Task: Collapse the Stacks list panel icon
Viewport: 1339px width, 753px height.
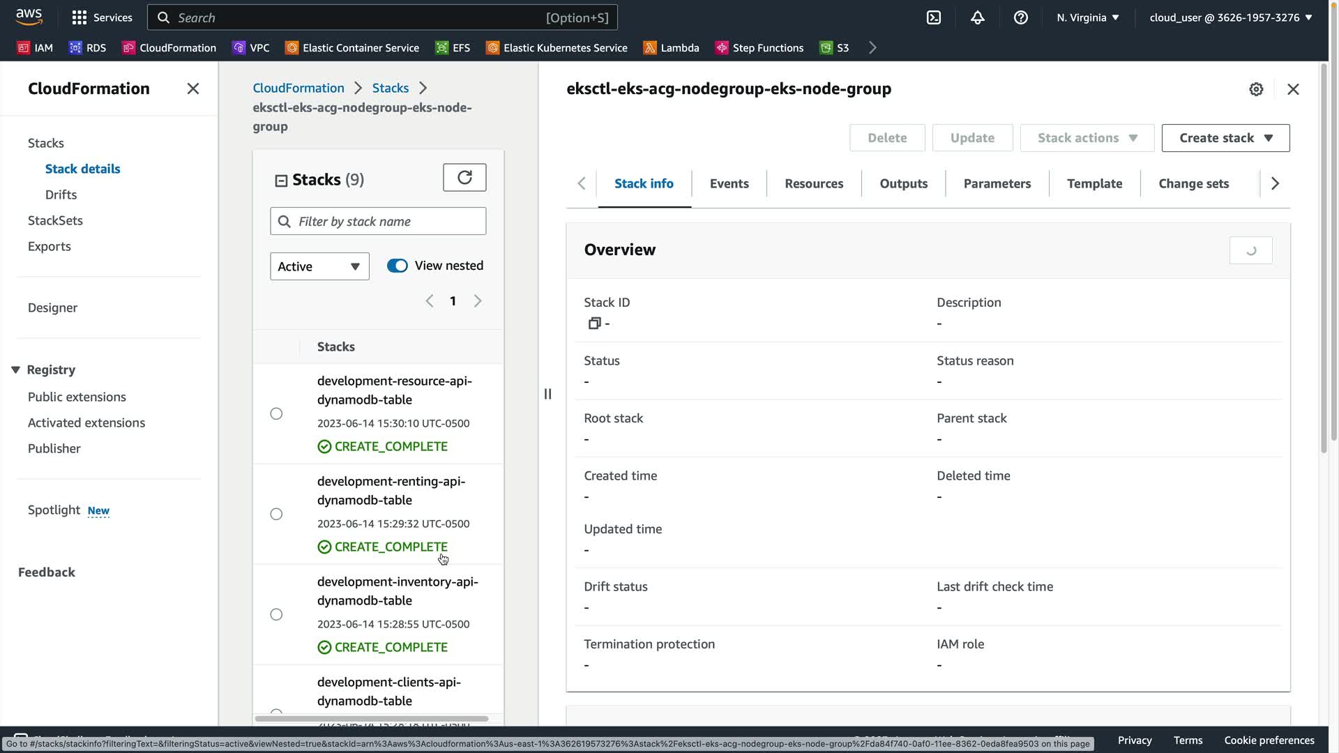Action: pyautogui.click(x=281, y=181)
